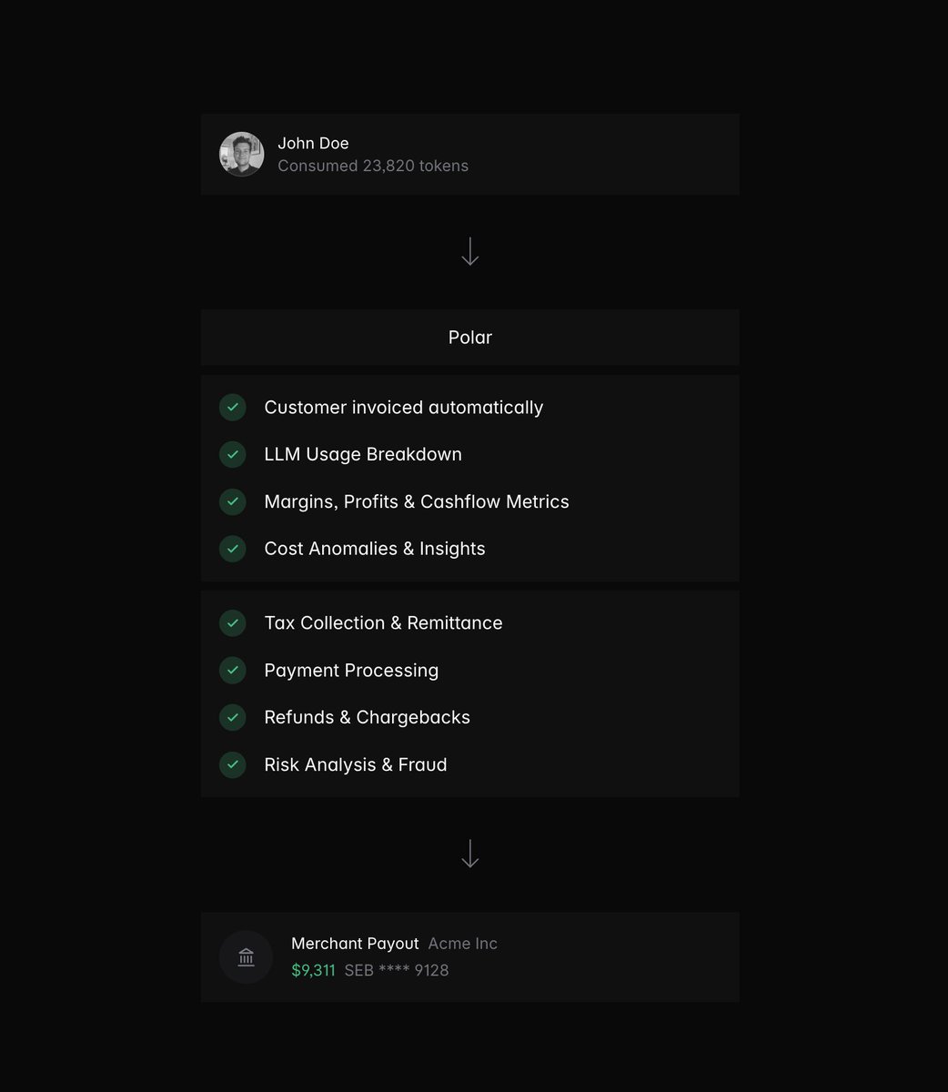Click the check icon beside LLM Usage Breakdown

tap(233, 454)
